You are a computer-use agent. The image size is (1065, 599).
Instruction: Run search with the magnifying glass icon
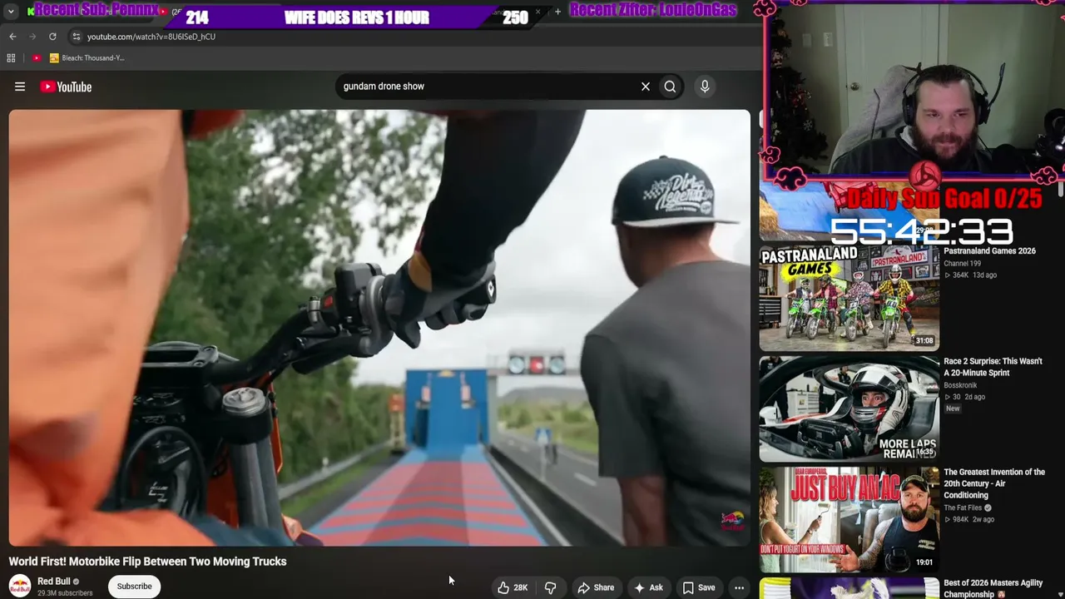670,87
